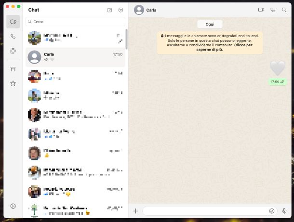
Task: Open Archived chats in sidebar
Action: 13,69
